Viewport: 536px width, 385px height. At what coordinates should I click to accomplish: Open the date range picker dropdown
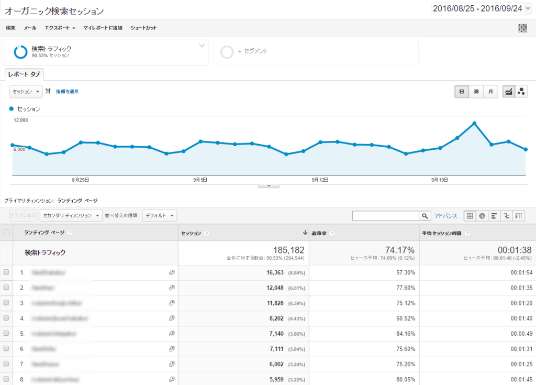click(x=482, y=8)
